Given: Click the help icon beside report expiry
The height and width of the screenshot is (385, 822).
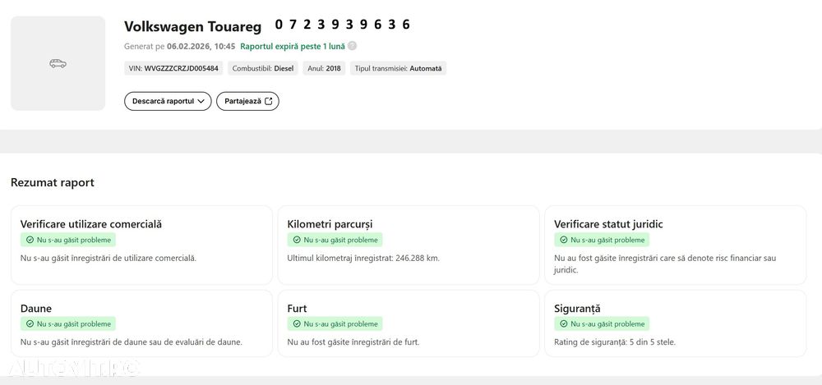Looking at the screenshot, I should (x=353, y=47).
